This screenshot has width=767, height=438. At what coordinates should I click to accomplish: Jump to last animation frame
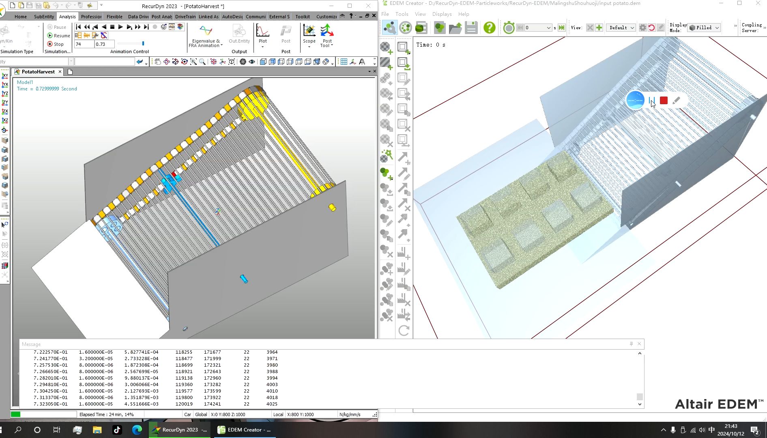click(x=146, y=27)
